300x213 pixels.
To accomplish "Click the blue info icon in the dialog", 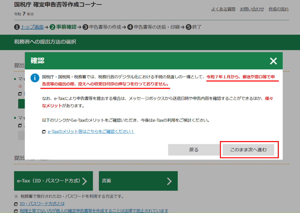I will [35, 78].
